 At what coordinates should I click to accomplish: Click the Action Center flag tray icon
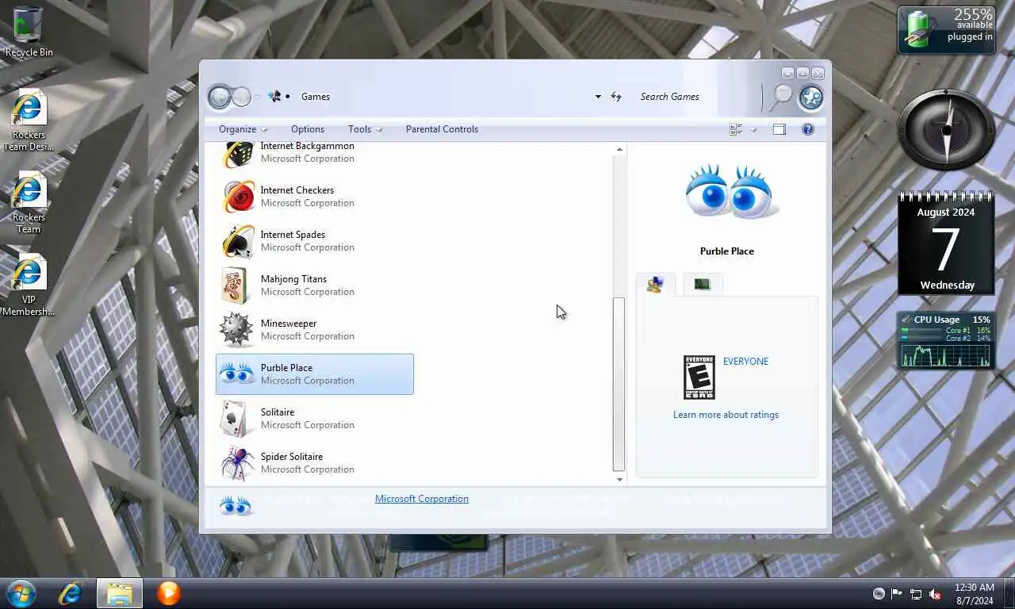tap(897, 594)
